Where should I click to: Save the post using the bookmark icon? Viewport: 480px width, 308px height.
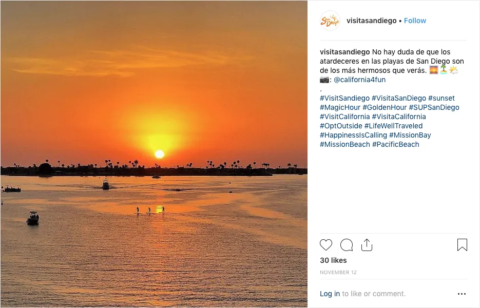click(462, 245)
